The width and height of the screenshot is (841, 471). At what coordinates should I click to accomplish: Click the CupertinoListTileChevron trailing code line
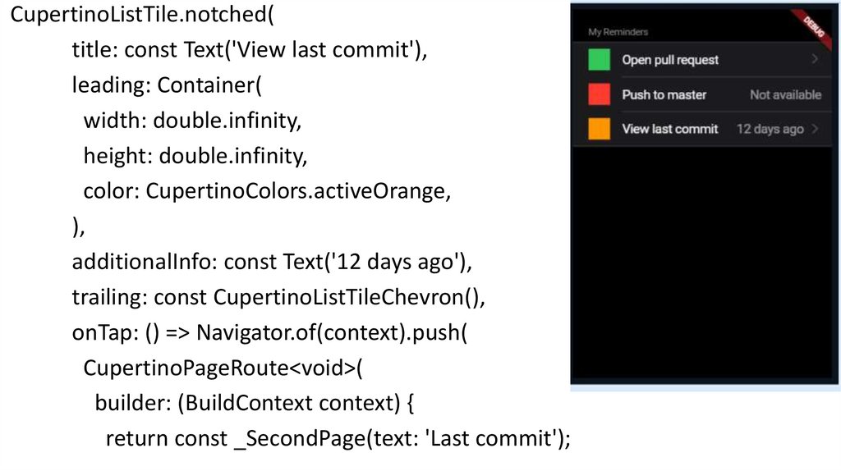tap(279, 297)
